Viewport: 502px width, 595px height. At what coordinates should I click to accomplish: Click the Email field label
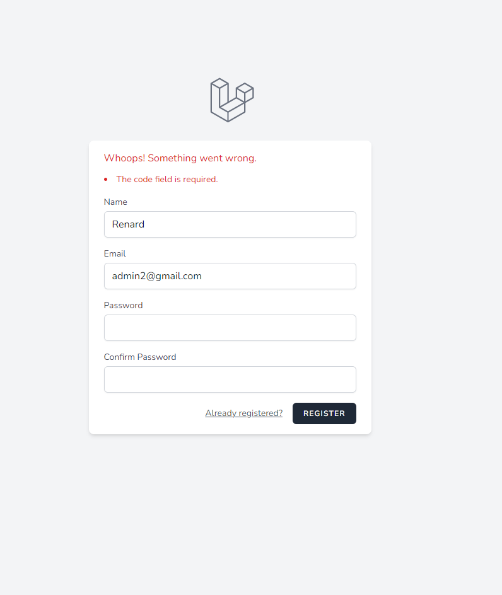(115, 253)
